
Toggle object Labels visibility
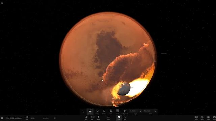[90, 112]
